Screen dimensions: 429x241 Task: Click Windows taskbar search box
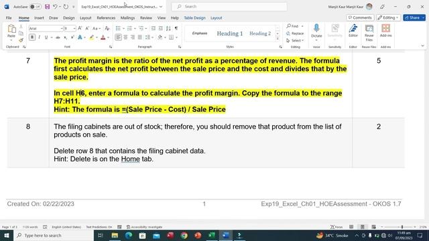[54, 235]
